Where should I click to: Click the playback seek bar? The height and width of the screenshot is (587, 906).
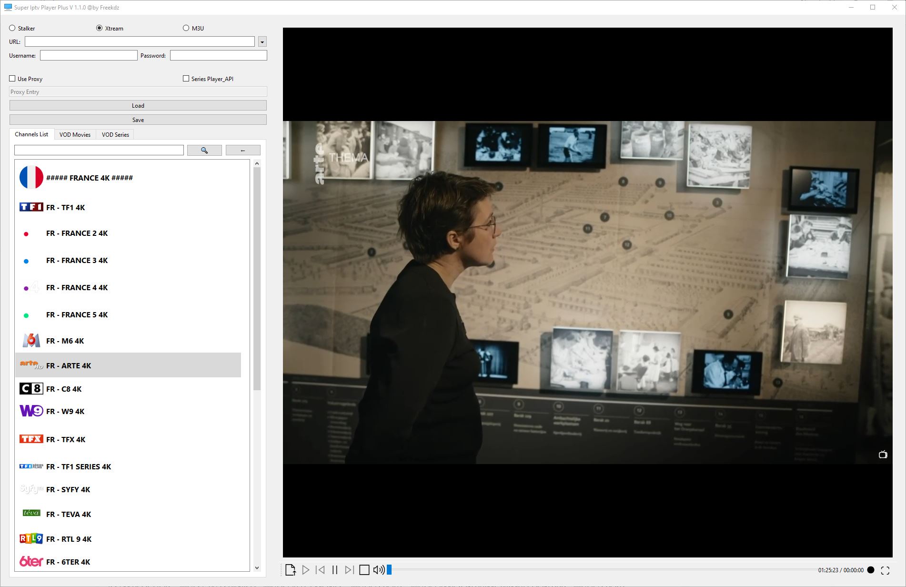click(603, 569)
